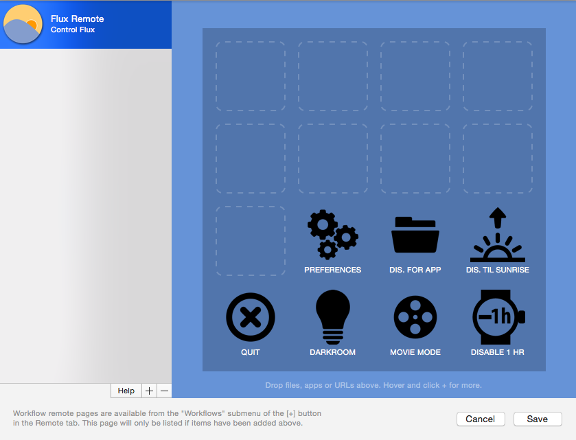
Task: Click the Disable 1 Hr watch icon
Action: (x=498, y=316)
